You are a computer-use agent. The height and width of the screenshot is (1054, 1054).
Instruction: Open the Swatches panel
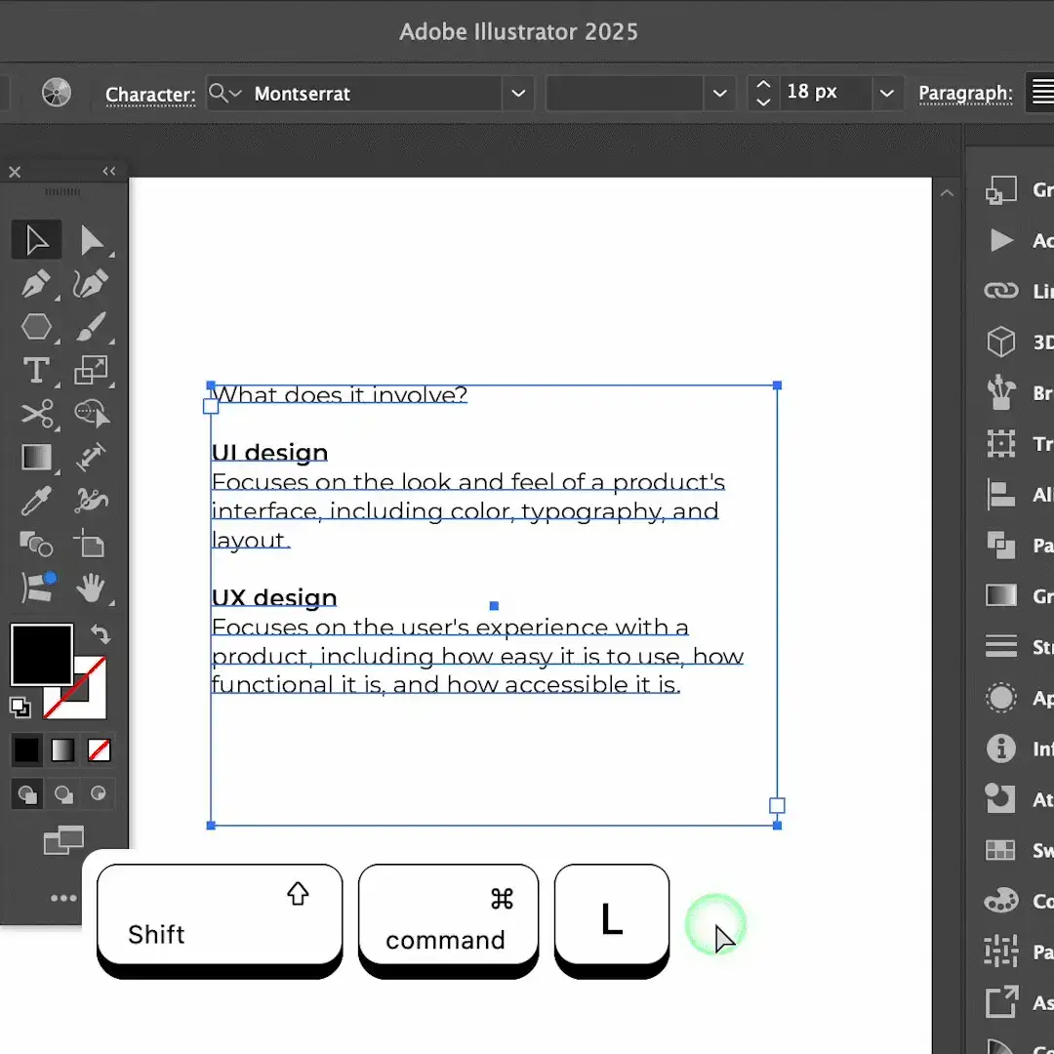[x=1001, y=850]
